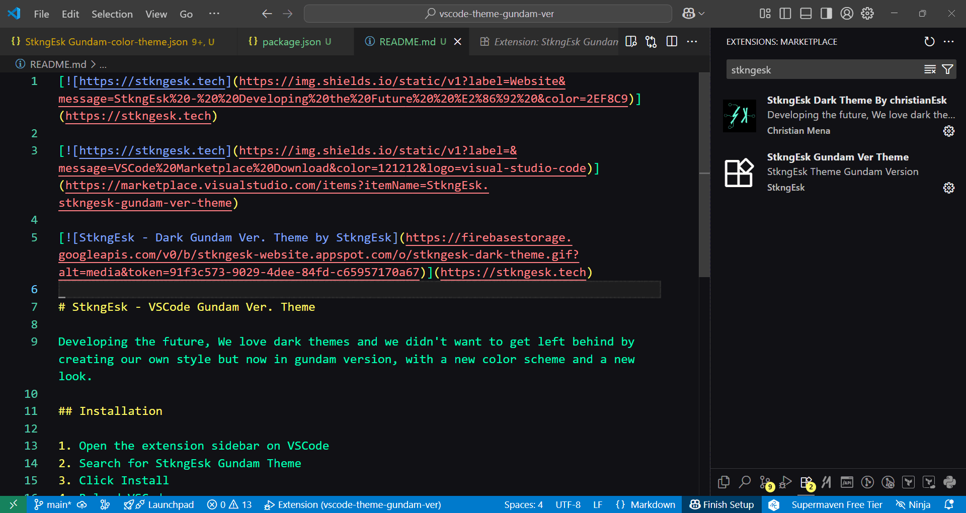
Task: Toggle Ninja mode in status bar
Action: (x=913, y=504)
